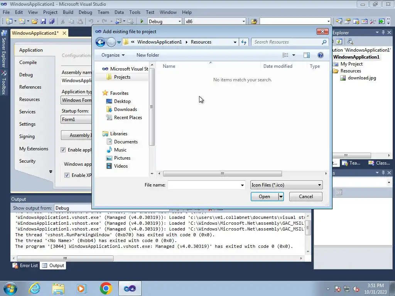Open the Debug menu

point(85,12)
